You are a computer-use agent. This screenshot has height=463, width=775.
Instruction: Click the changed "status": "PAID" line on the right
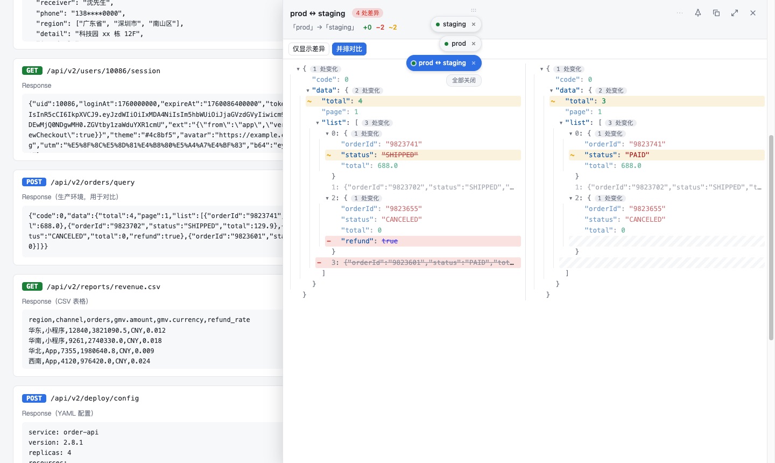tap(666, 155)
